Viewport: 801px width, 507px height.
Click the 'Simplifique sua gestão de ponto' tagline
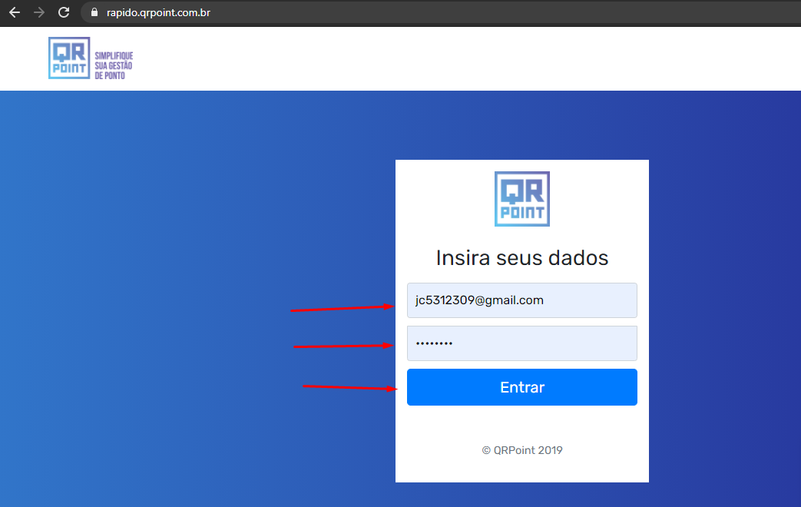pos(114,66)
